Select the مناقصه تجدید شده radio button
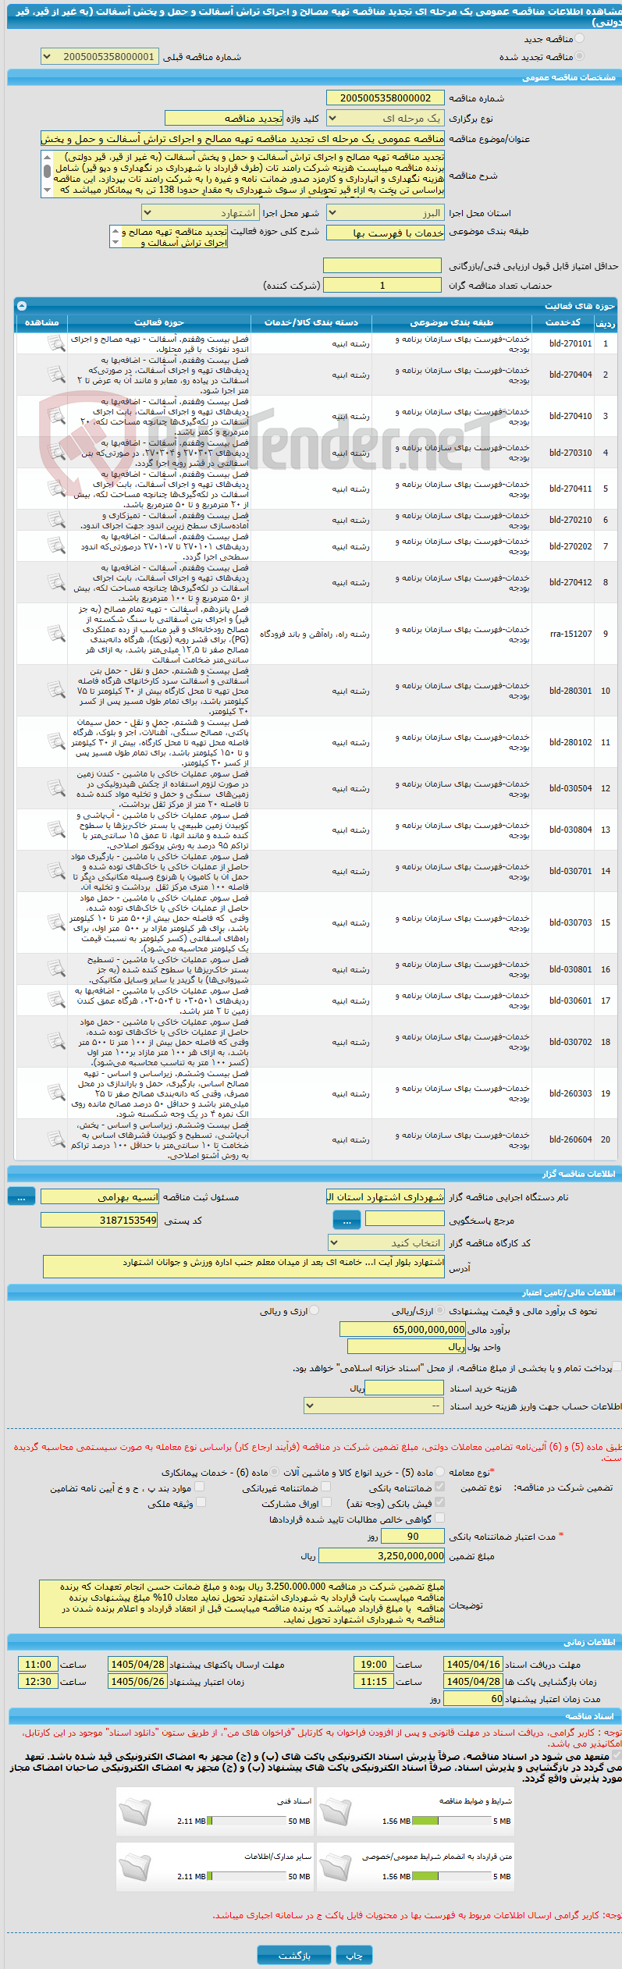The image size is (622, 1969). click(580, 56)
